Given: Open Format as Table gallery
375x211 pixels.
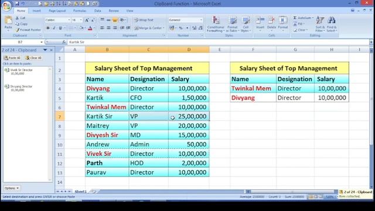Looking at the screenshot, I should point(232,24).
